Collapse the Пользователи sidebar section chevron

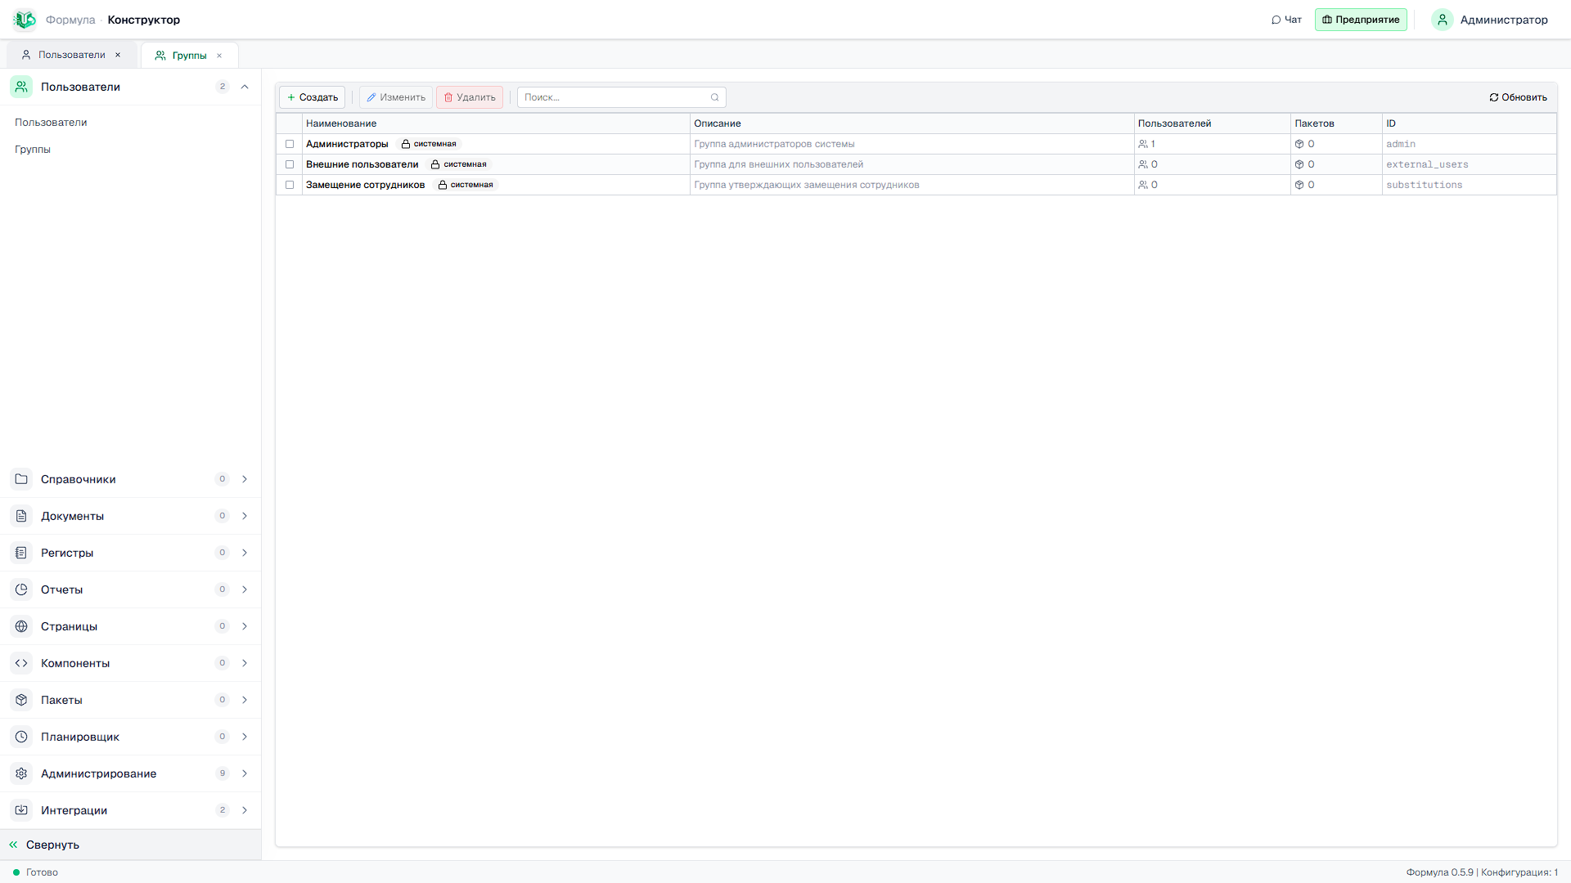[245, 87]
